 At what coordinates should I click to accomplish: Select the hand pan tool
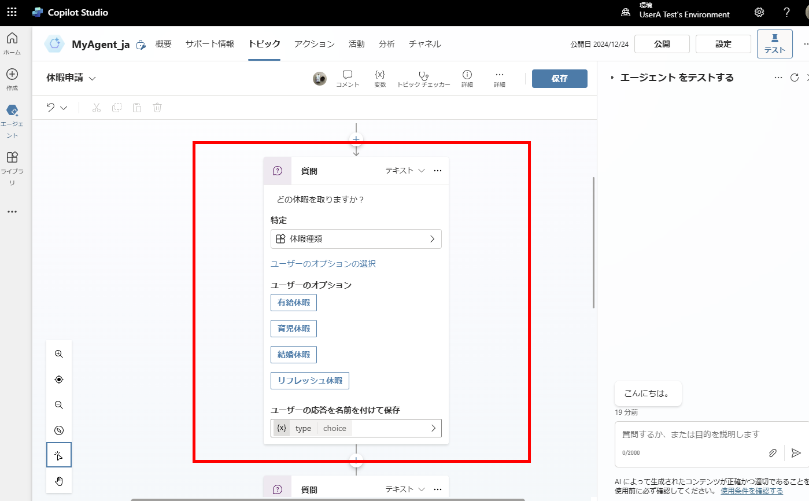58,481
